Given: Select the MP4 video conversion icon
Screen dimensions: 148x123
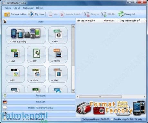Looking at the screenshot, I should (58, 35).
